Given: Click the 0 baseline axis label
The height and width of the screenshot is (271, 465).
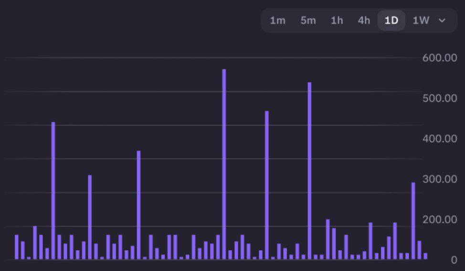Looking at the screenshot, I should [x=454, y=260].
